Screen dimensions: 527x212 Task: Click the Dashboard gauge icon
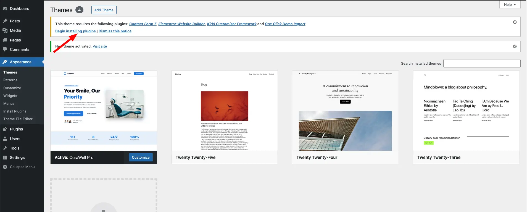tap(5, 9)
